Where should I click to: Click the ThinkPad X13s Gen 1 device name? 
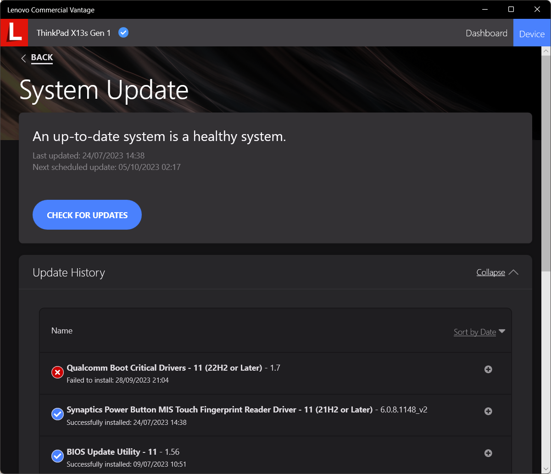[x=73, y=33]
